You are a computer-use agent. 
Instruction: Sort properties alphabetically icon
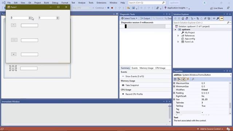coord(179,79)
